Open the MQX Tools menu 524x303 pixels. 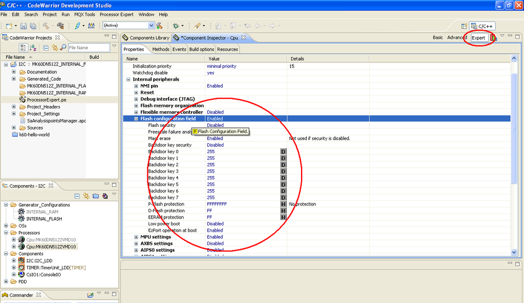(x=84, y=14)
